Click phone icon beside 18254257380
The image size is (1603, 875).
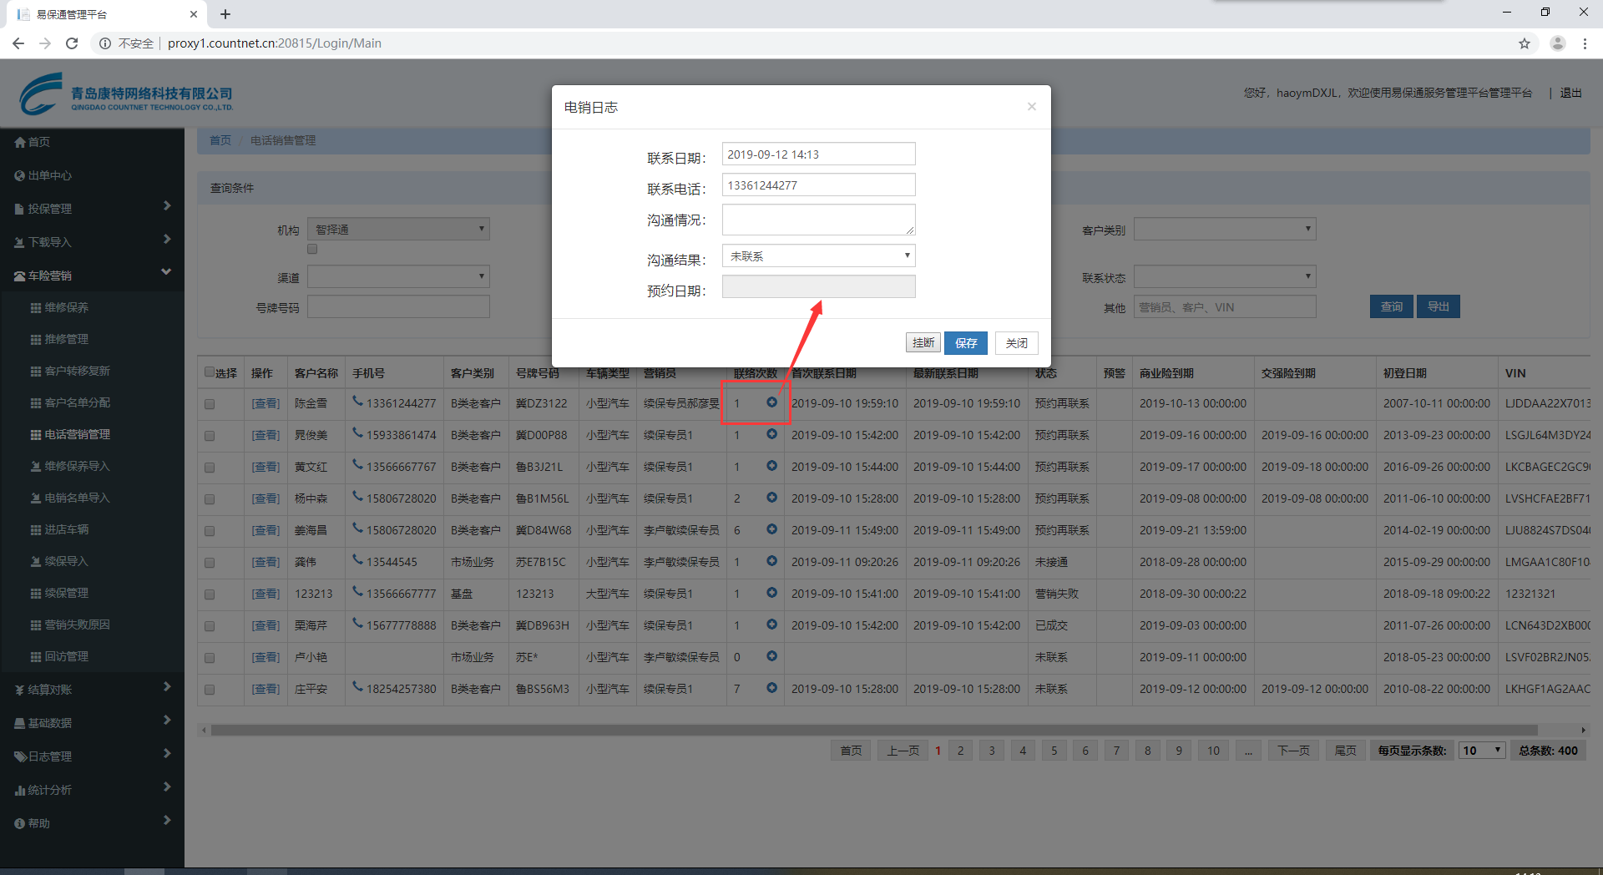(357, 687)
